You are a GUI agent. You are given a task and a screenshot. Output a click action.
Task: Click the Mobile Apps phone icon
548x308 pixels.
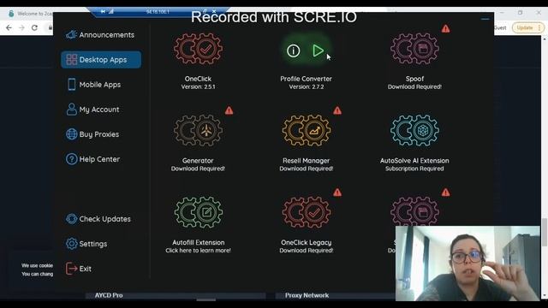pos(72,85)
